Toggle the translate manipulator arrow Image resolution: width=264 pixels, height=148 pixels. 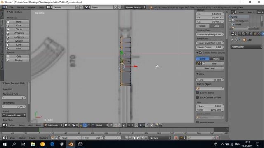tap(85, 125)
